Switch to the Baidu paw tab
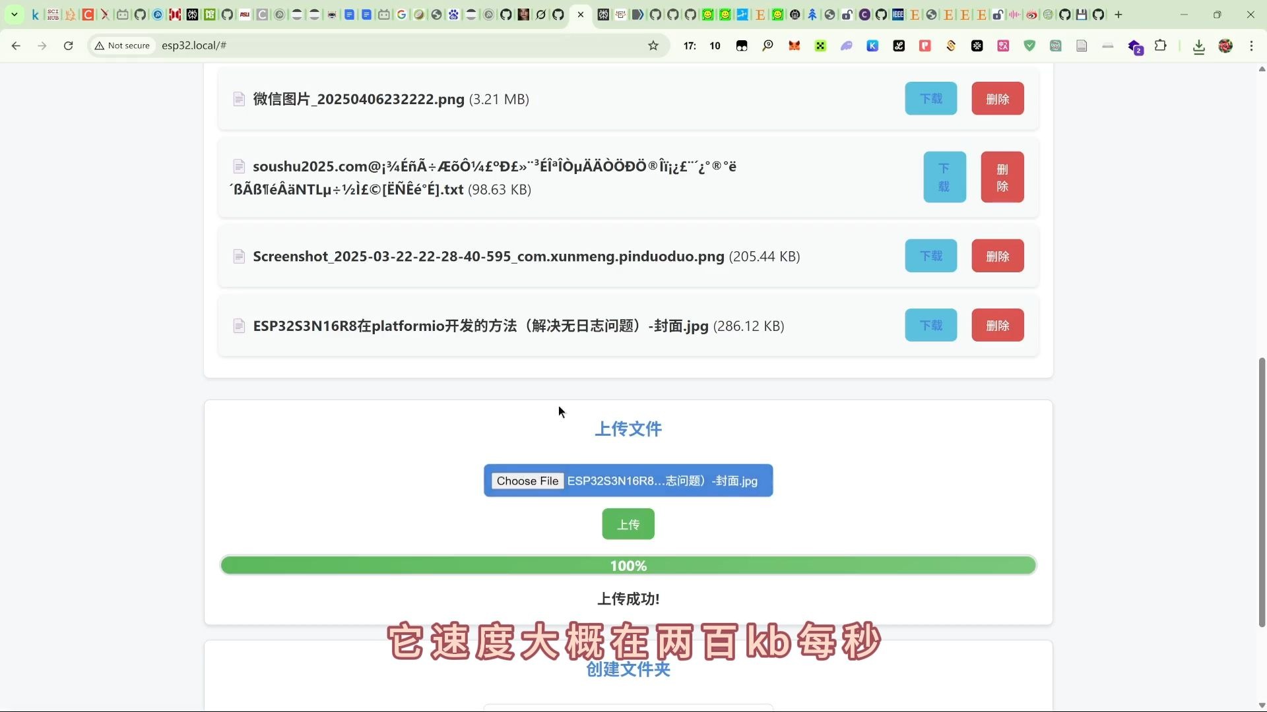1267x712 pixels. tap(454, 15)
